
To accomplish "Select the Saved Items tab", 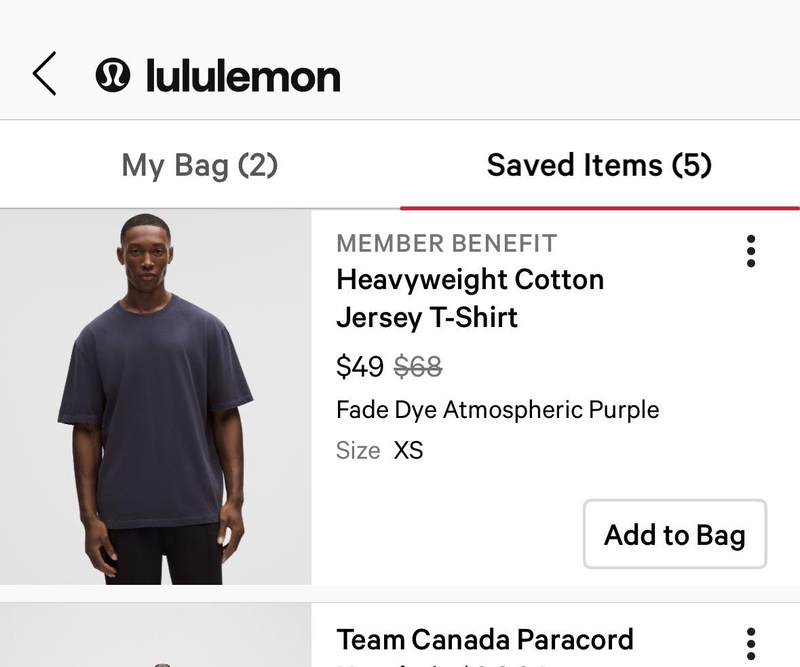I will (x=599, y=166).
